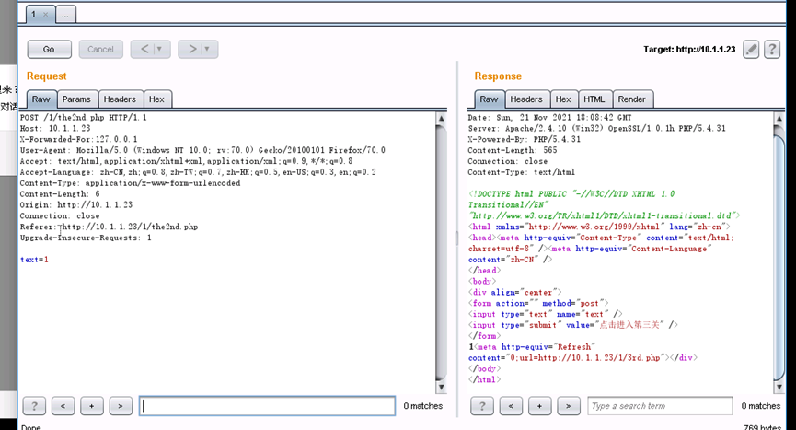
Task: Click response pane scrollbar down arrow
Action: 779,388
